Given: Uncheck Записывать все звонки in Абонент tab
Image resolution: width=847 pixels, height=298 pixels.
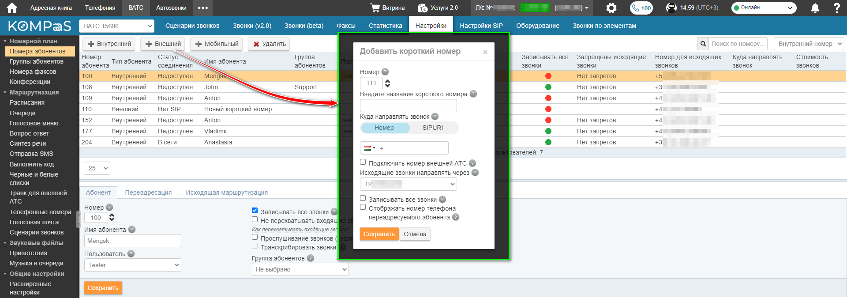Looking at the screenshot, I should click(255, 211).
